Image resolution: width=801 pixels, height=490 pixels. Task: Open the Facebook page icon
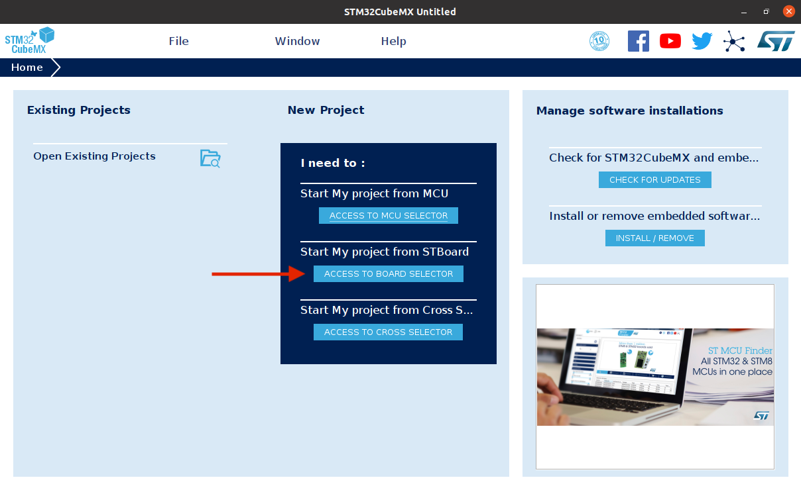pos(638,40)
